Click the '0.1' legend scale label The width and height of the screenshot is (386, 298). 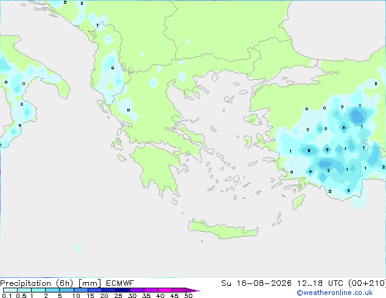coord(7,296)
